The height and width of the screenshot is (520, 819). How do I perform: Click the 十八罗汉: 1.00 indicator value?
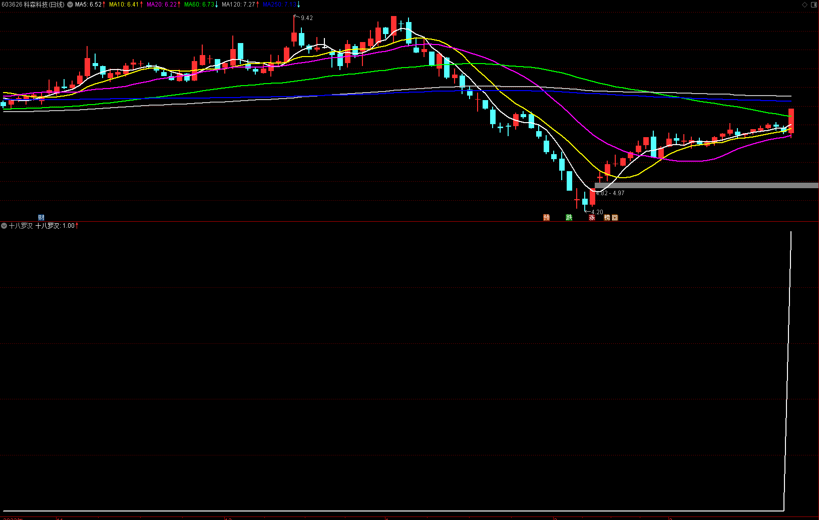[x=57, y=226]
